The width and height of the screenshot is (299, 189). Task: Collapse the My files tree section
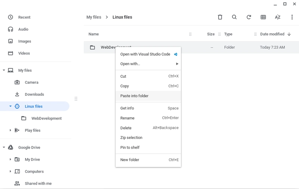click(4, 70)
